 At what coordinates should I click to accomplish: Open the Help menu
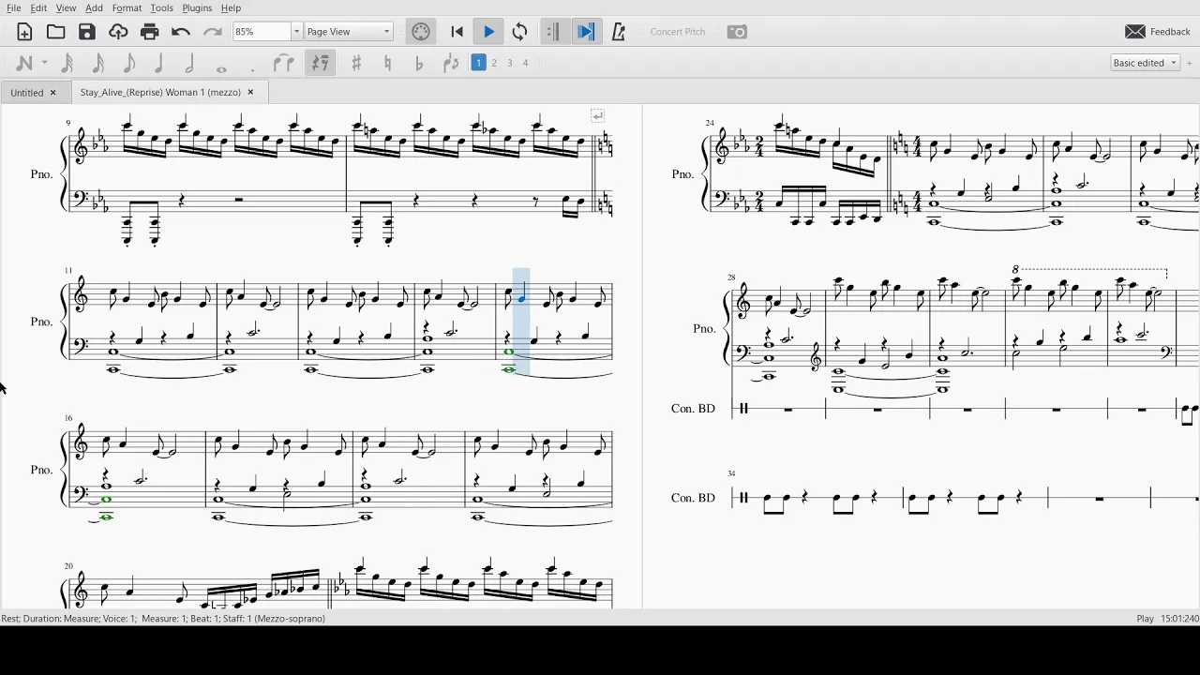[231, 7]
